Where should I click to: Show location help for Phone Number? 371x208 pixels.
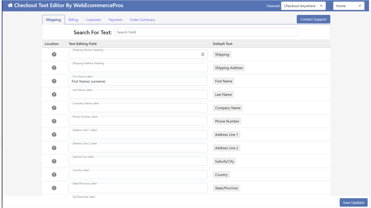coord(54,121)
